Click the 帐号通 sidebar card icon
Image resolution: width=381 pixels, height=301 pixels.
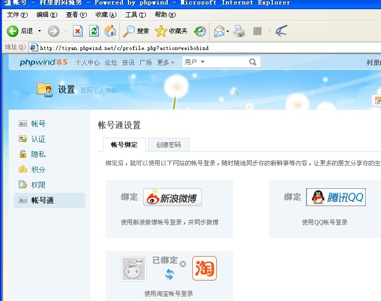click(23, 200)
